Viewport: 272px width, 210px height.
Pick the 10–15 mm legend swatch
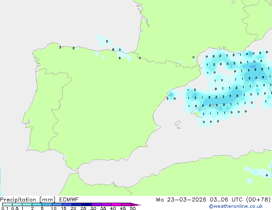pyautogui.click(x=57, y=204)
